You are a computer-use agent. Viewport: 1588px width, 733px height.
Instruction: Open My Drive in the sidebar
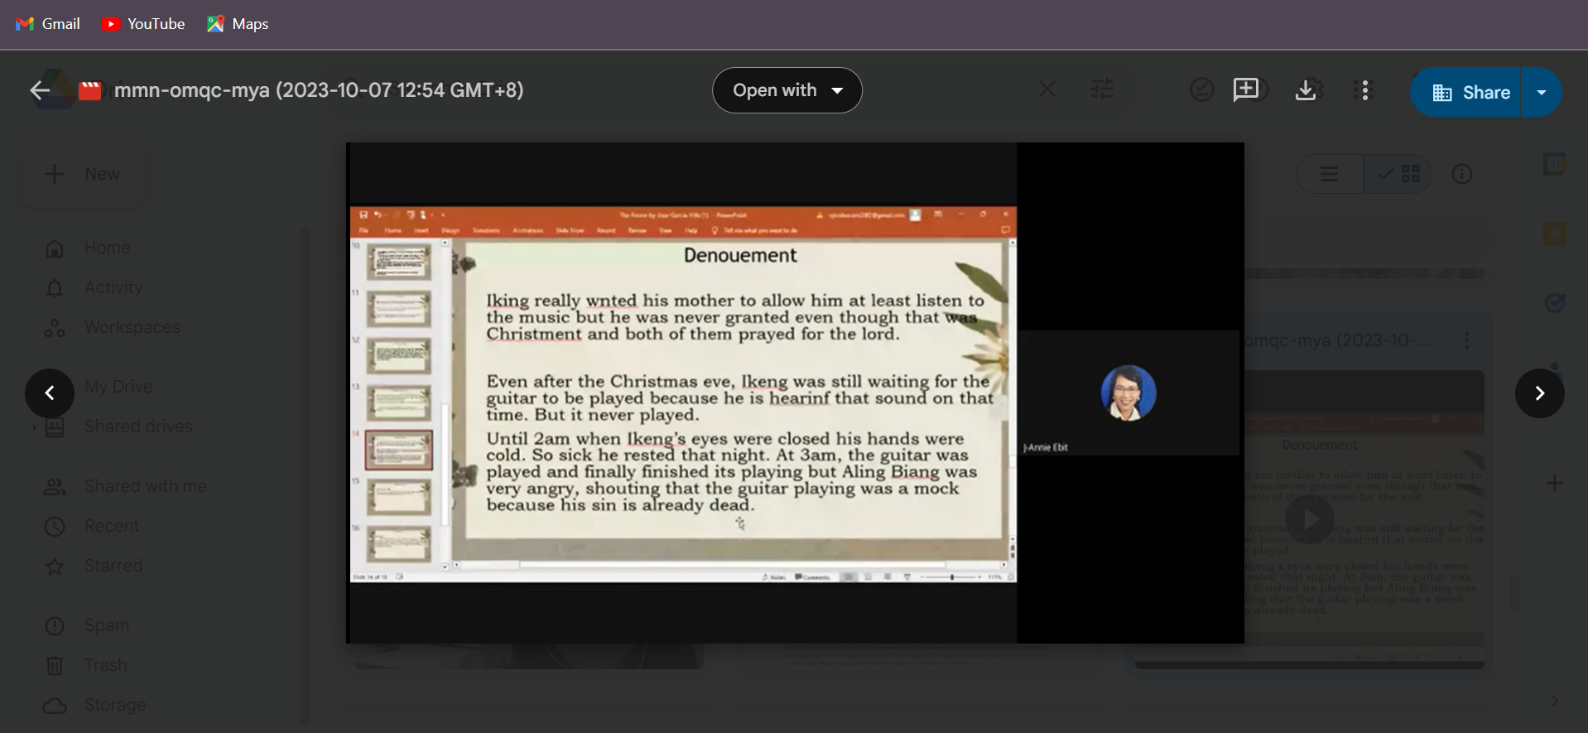(x=118, y=387)
